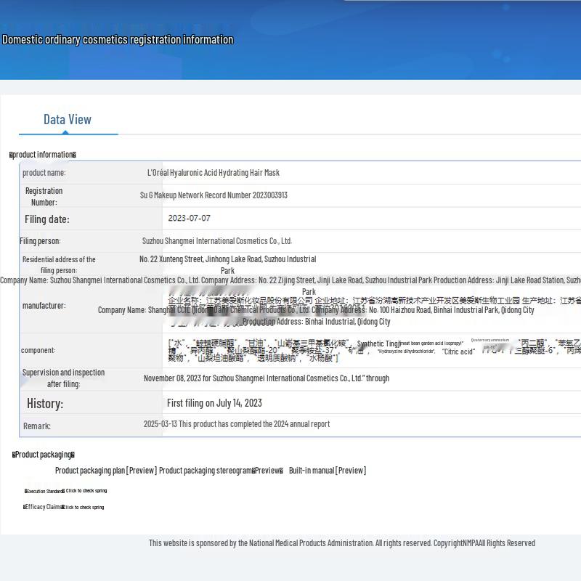
Task: Click the manufacturer row label
Action: [44, 306]
